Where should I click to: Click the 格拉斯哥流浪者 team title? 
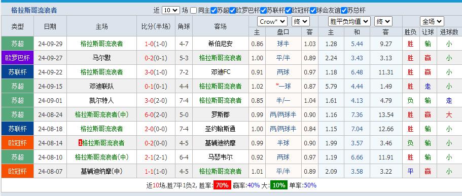[34, 11]
